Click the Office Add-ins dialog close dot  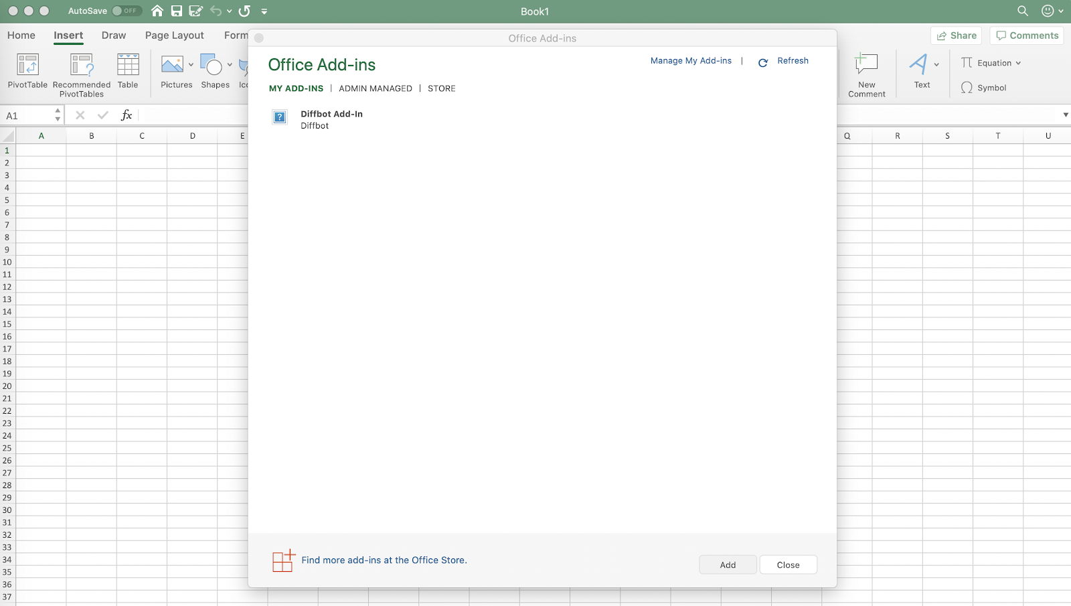(259, 38)
